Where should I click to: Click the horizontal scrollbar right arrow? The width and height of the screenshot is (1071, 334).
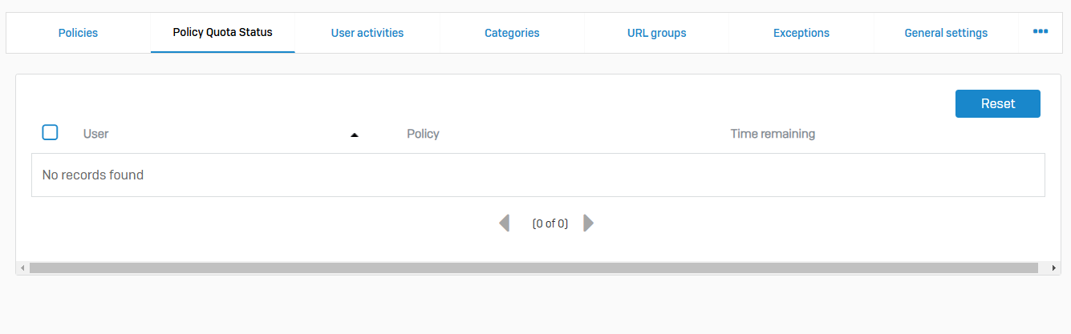point(1053,268)
